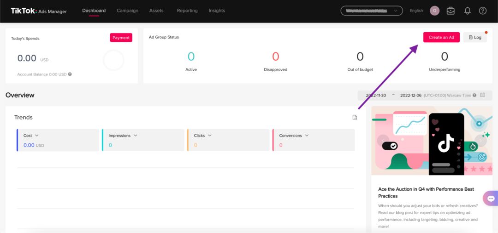Click the Account Balance info icon
This screenshot has height=233, width=498.
(x=70, y=74)
